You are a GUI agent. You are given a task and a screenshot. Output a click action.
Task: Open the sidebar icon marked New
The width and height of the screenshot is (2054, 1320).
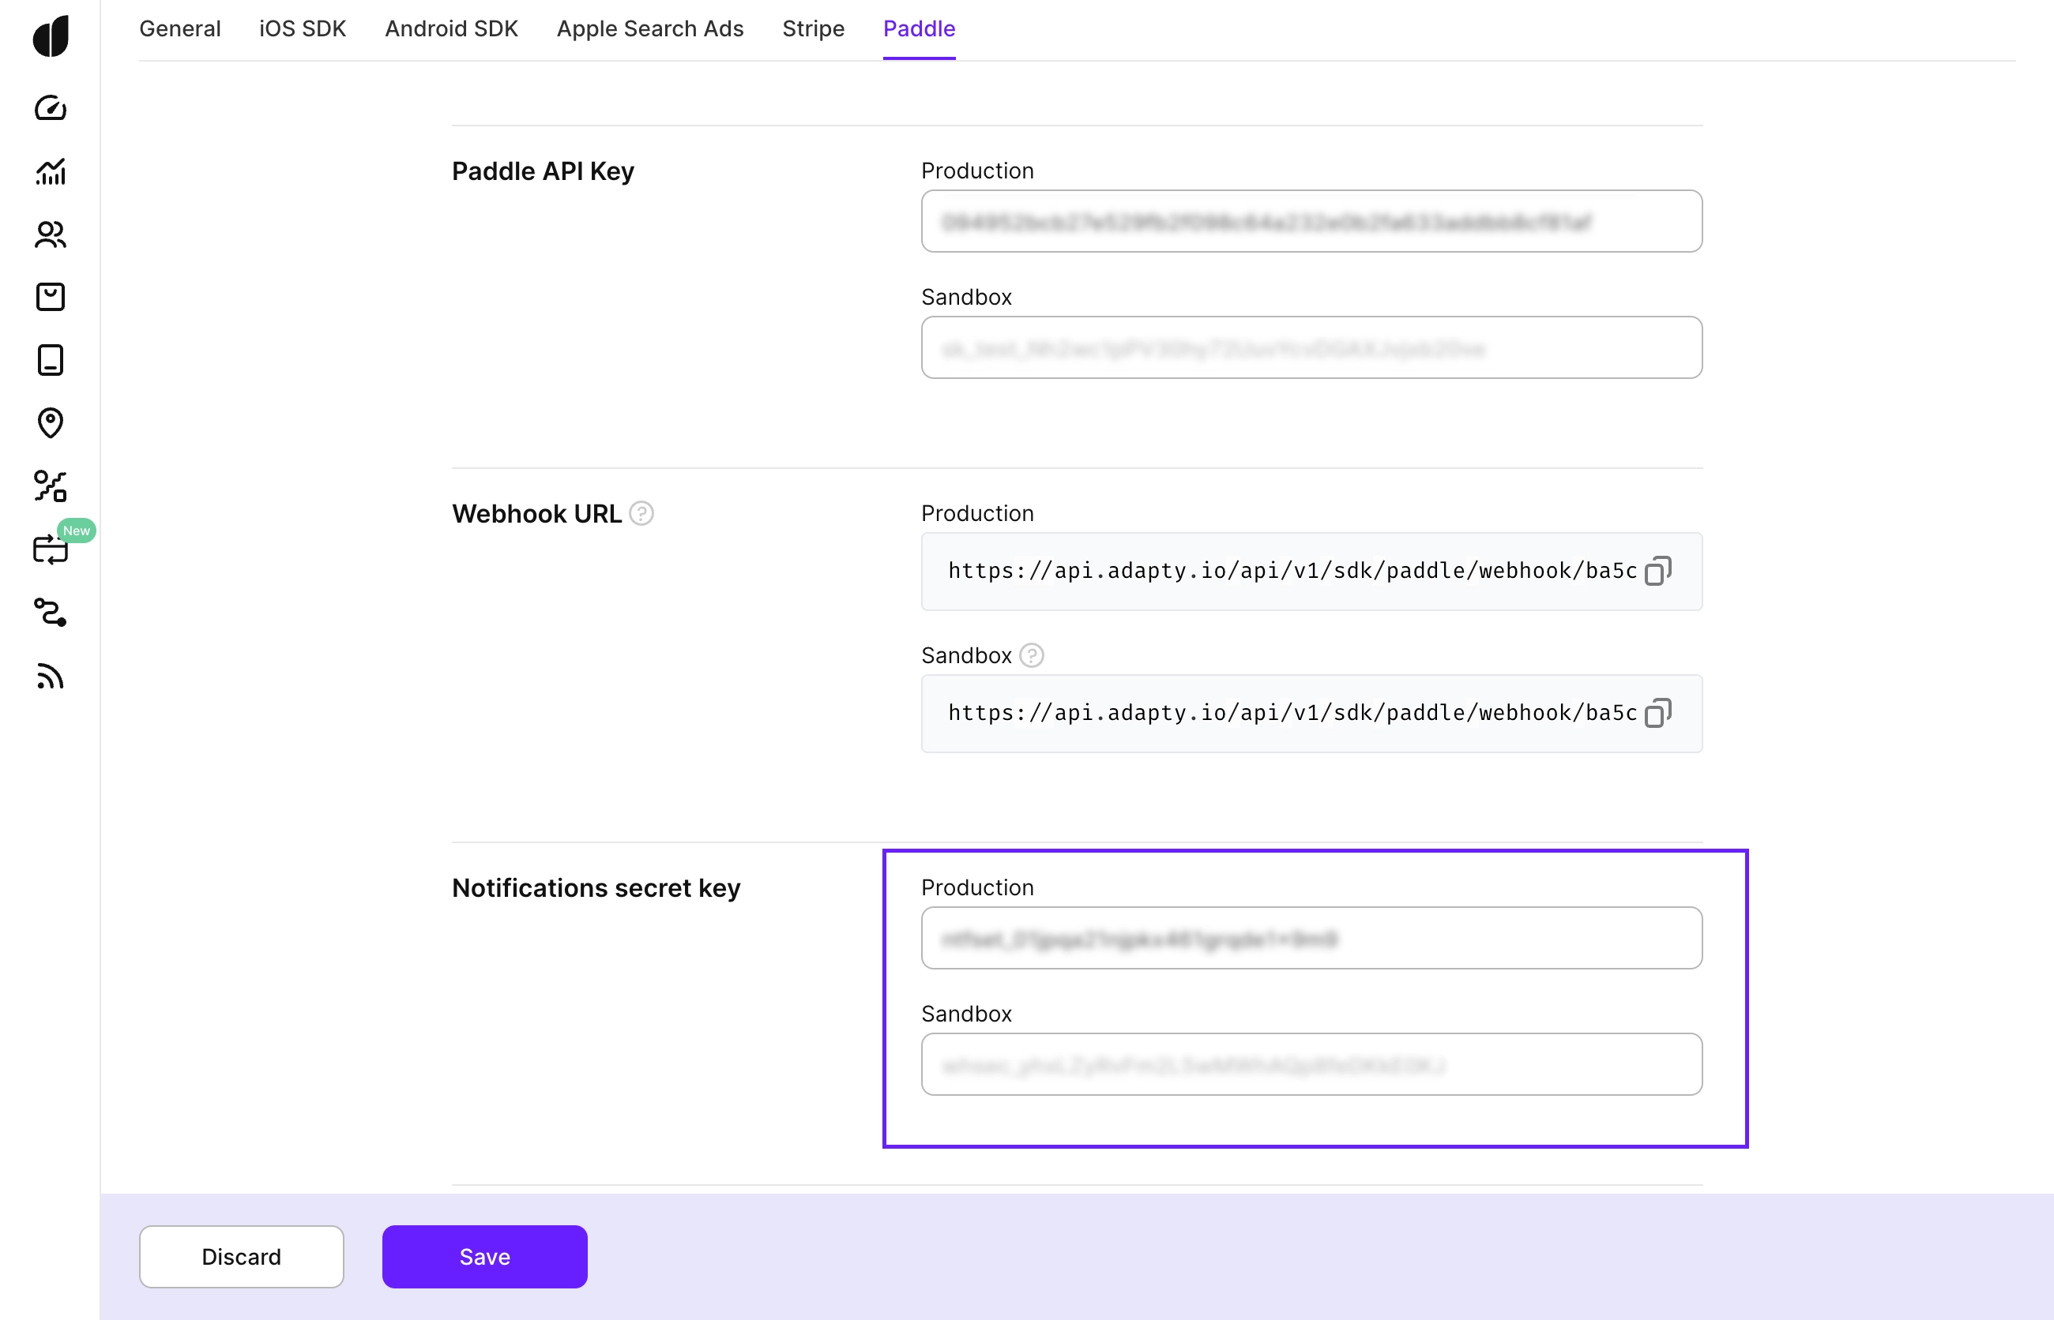tap(51, 549)
